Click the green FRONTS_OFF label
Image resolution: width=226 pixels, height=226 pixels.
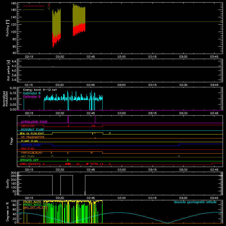30,160
